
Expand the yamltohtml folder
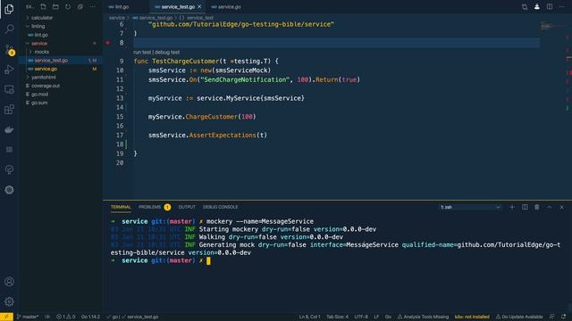pyautogui.click(x=44, y=78)
